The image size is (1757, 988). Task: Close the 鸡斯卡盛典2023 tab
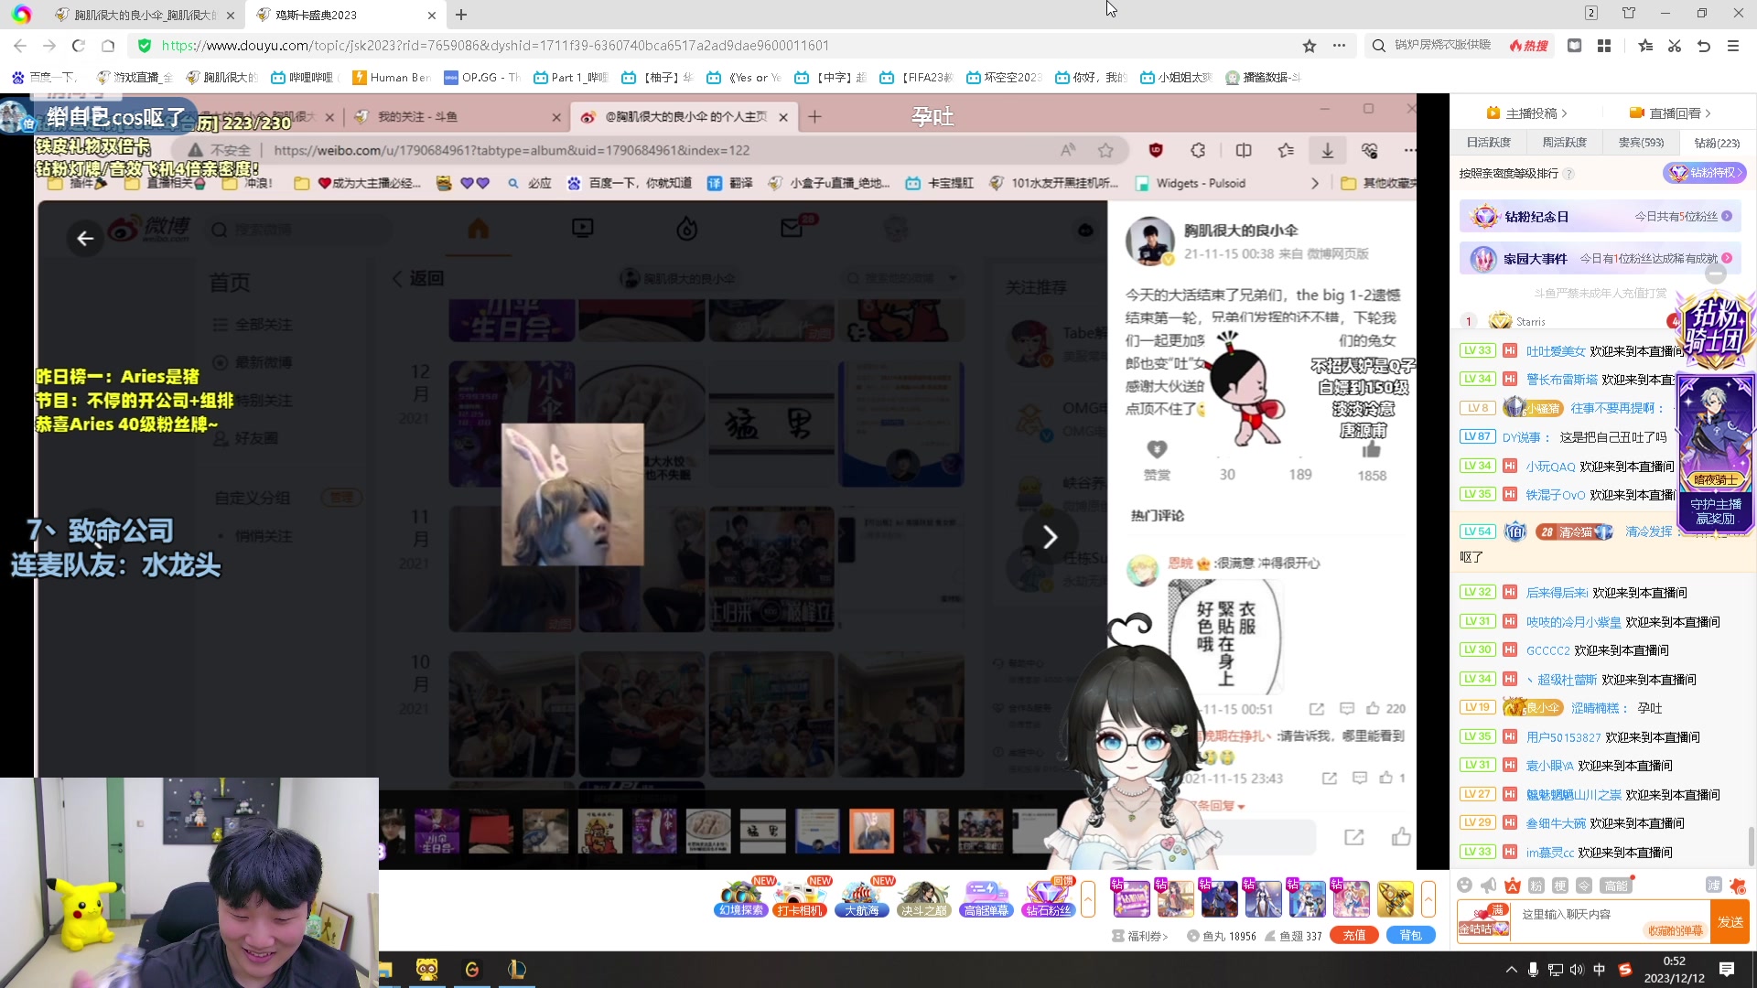432,15
